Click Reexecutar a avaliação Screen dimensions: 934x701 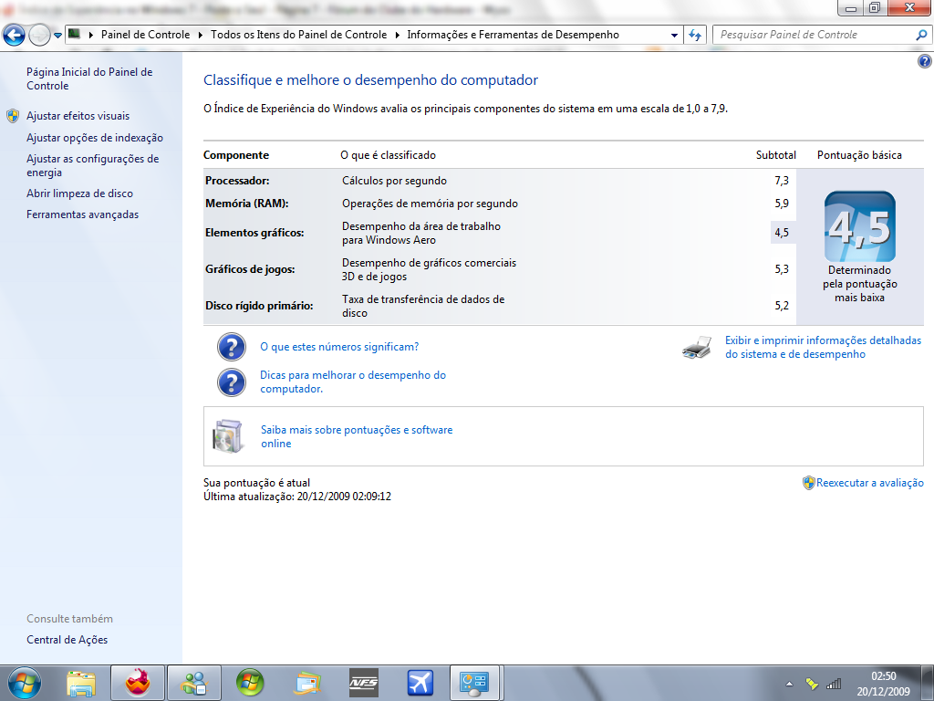click(869, 483)
